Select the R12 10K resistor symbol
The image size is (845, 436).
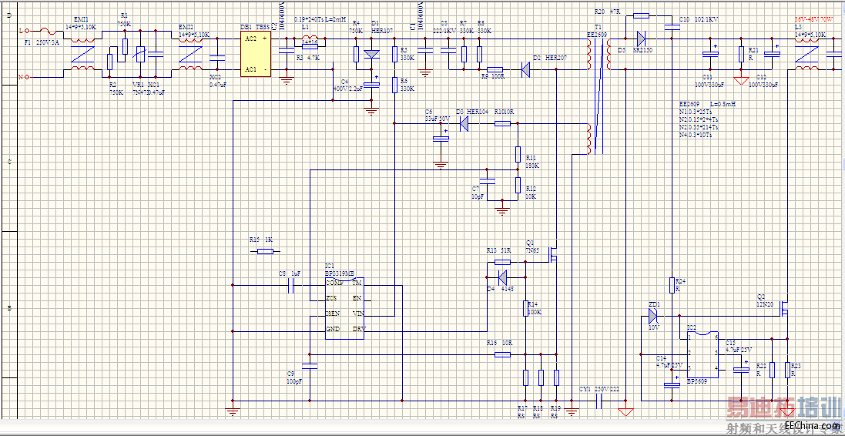(x=518, y=185)
